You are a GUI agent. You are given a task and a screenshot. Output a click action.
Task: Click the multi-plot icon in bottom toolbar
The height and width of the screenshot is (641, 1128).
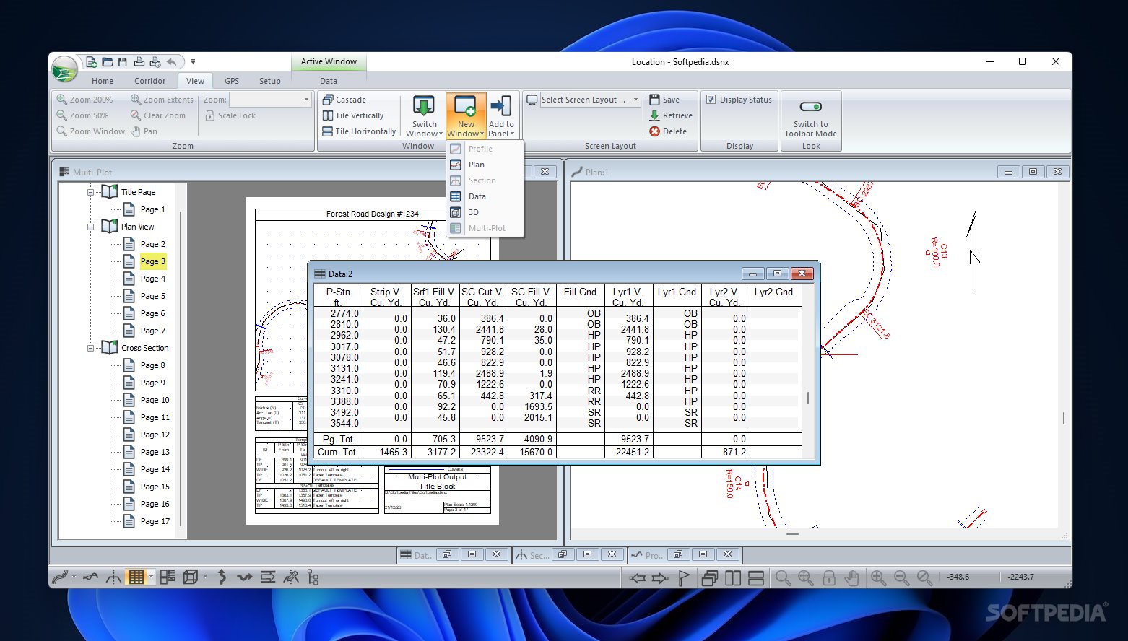(168, 577)
